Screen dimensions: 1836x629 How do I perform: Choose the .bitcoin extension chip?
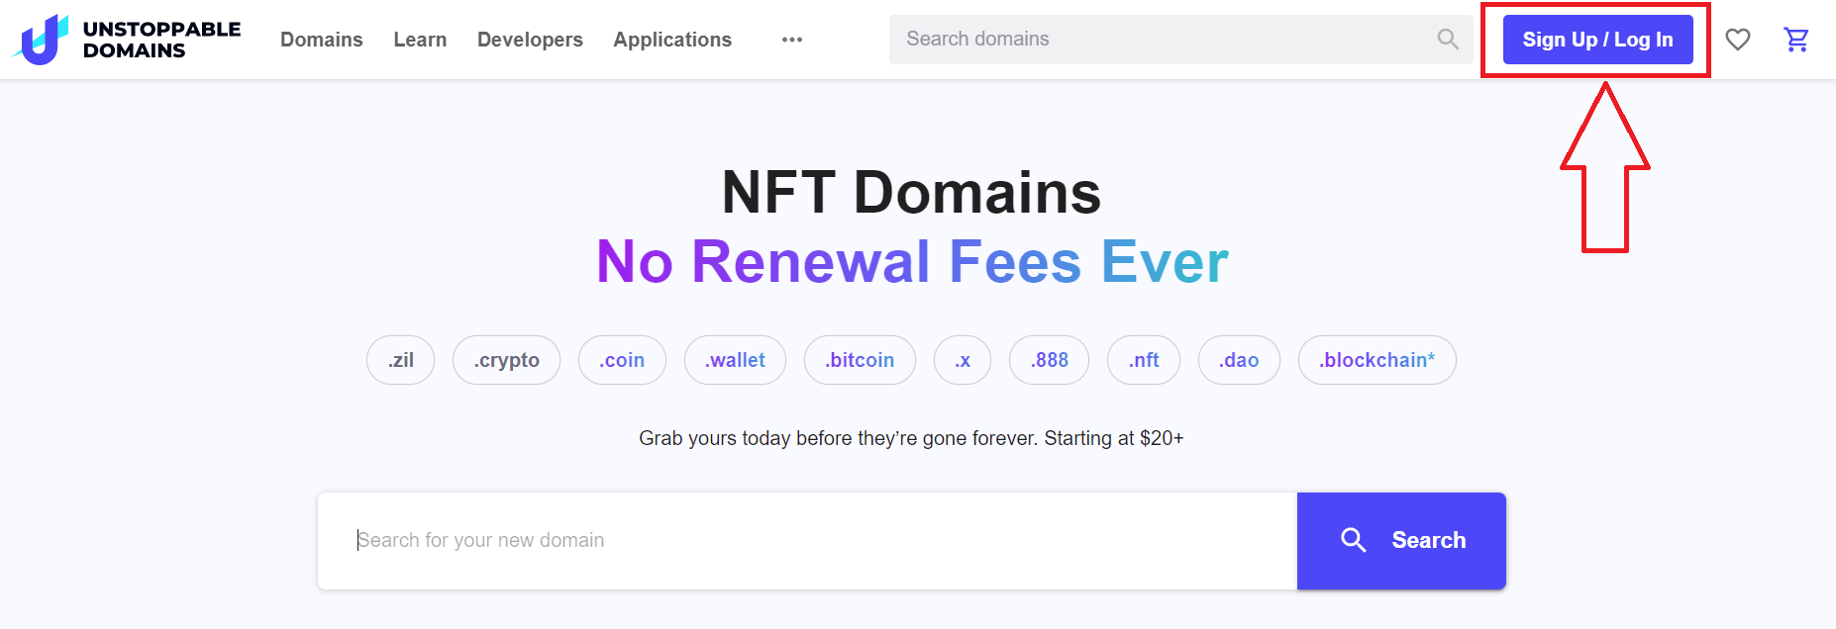pyautogui.click(x=860, y=360)
